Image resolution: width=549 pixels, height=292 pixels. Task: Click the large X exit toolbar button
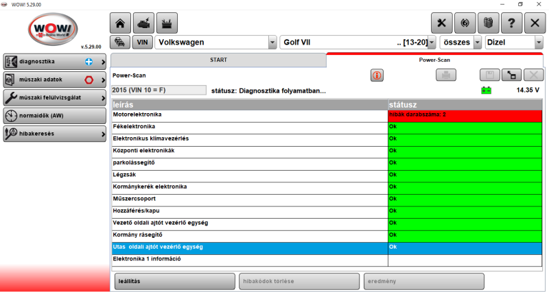pyautogui.click(x=535, y=23)
